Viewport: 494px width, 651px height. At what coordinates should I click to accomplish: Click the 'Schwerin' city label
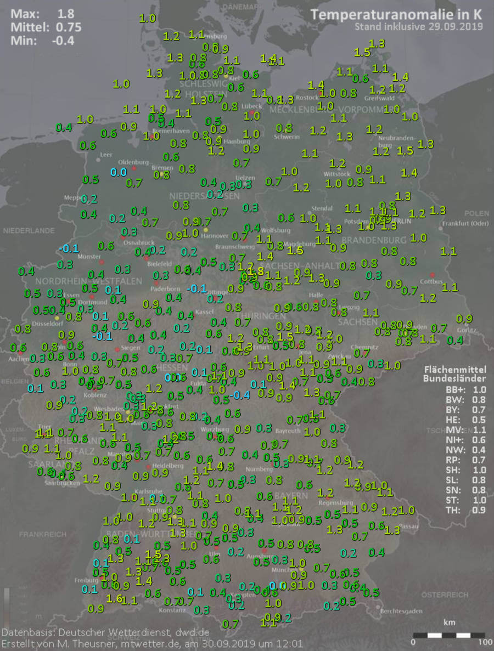point(287,137)
